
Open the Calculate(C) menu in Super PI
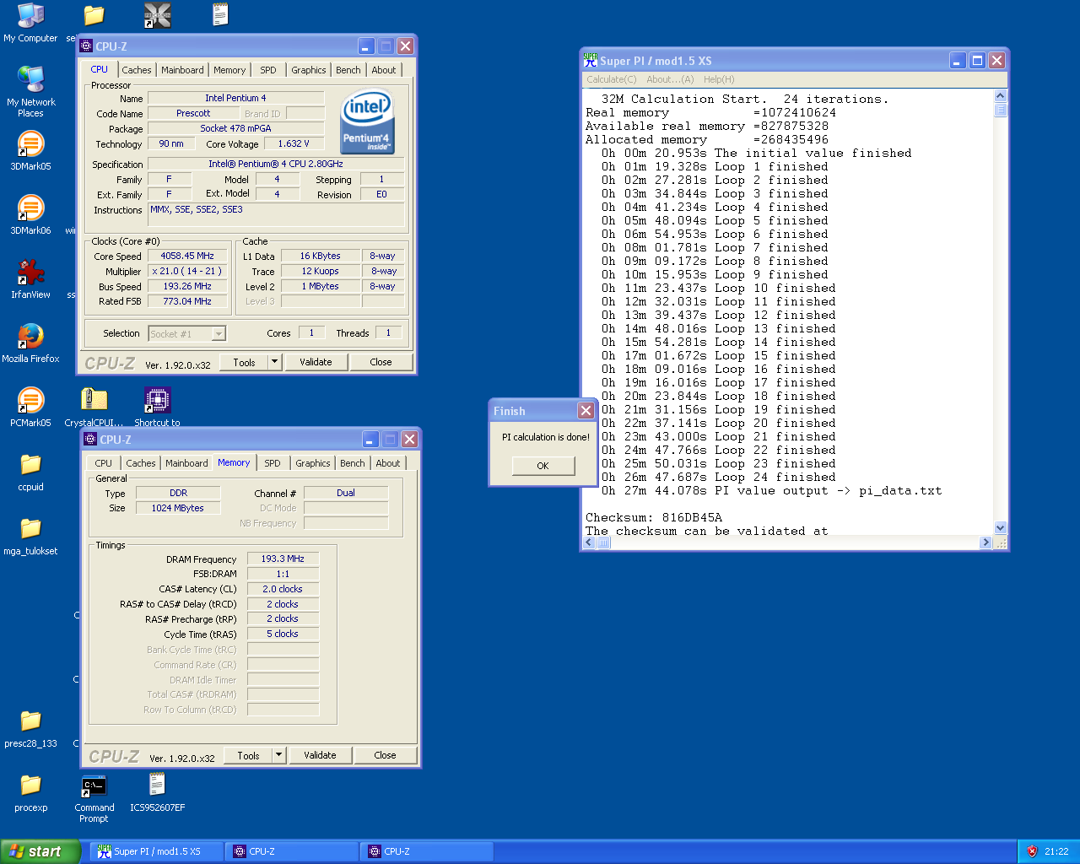tap(612, 79)
